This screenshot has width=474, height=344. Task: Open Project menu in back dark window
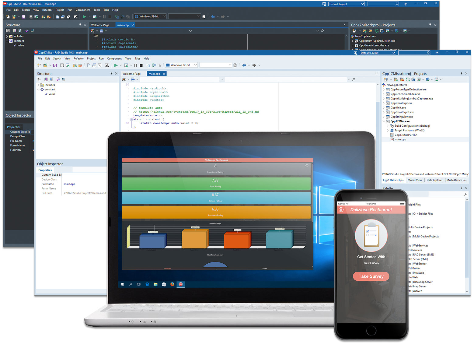(x=60, y=10)
